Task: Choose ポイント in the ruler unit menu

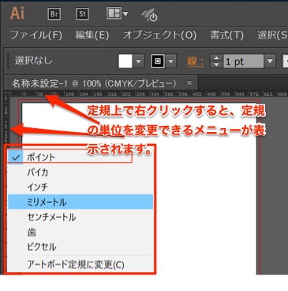Action: click(x=80, y=157)
